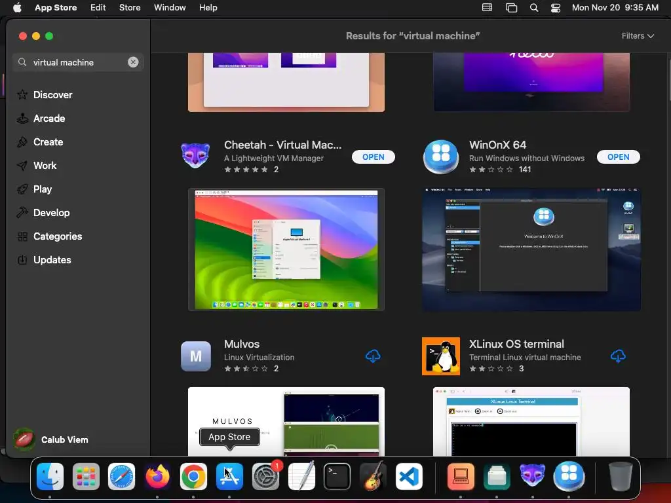The image size is (671, 503).
Task: Download Mulvos from the cloud
Action: (x=373, y=356)
